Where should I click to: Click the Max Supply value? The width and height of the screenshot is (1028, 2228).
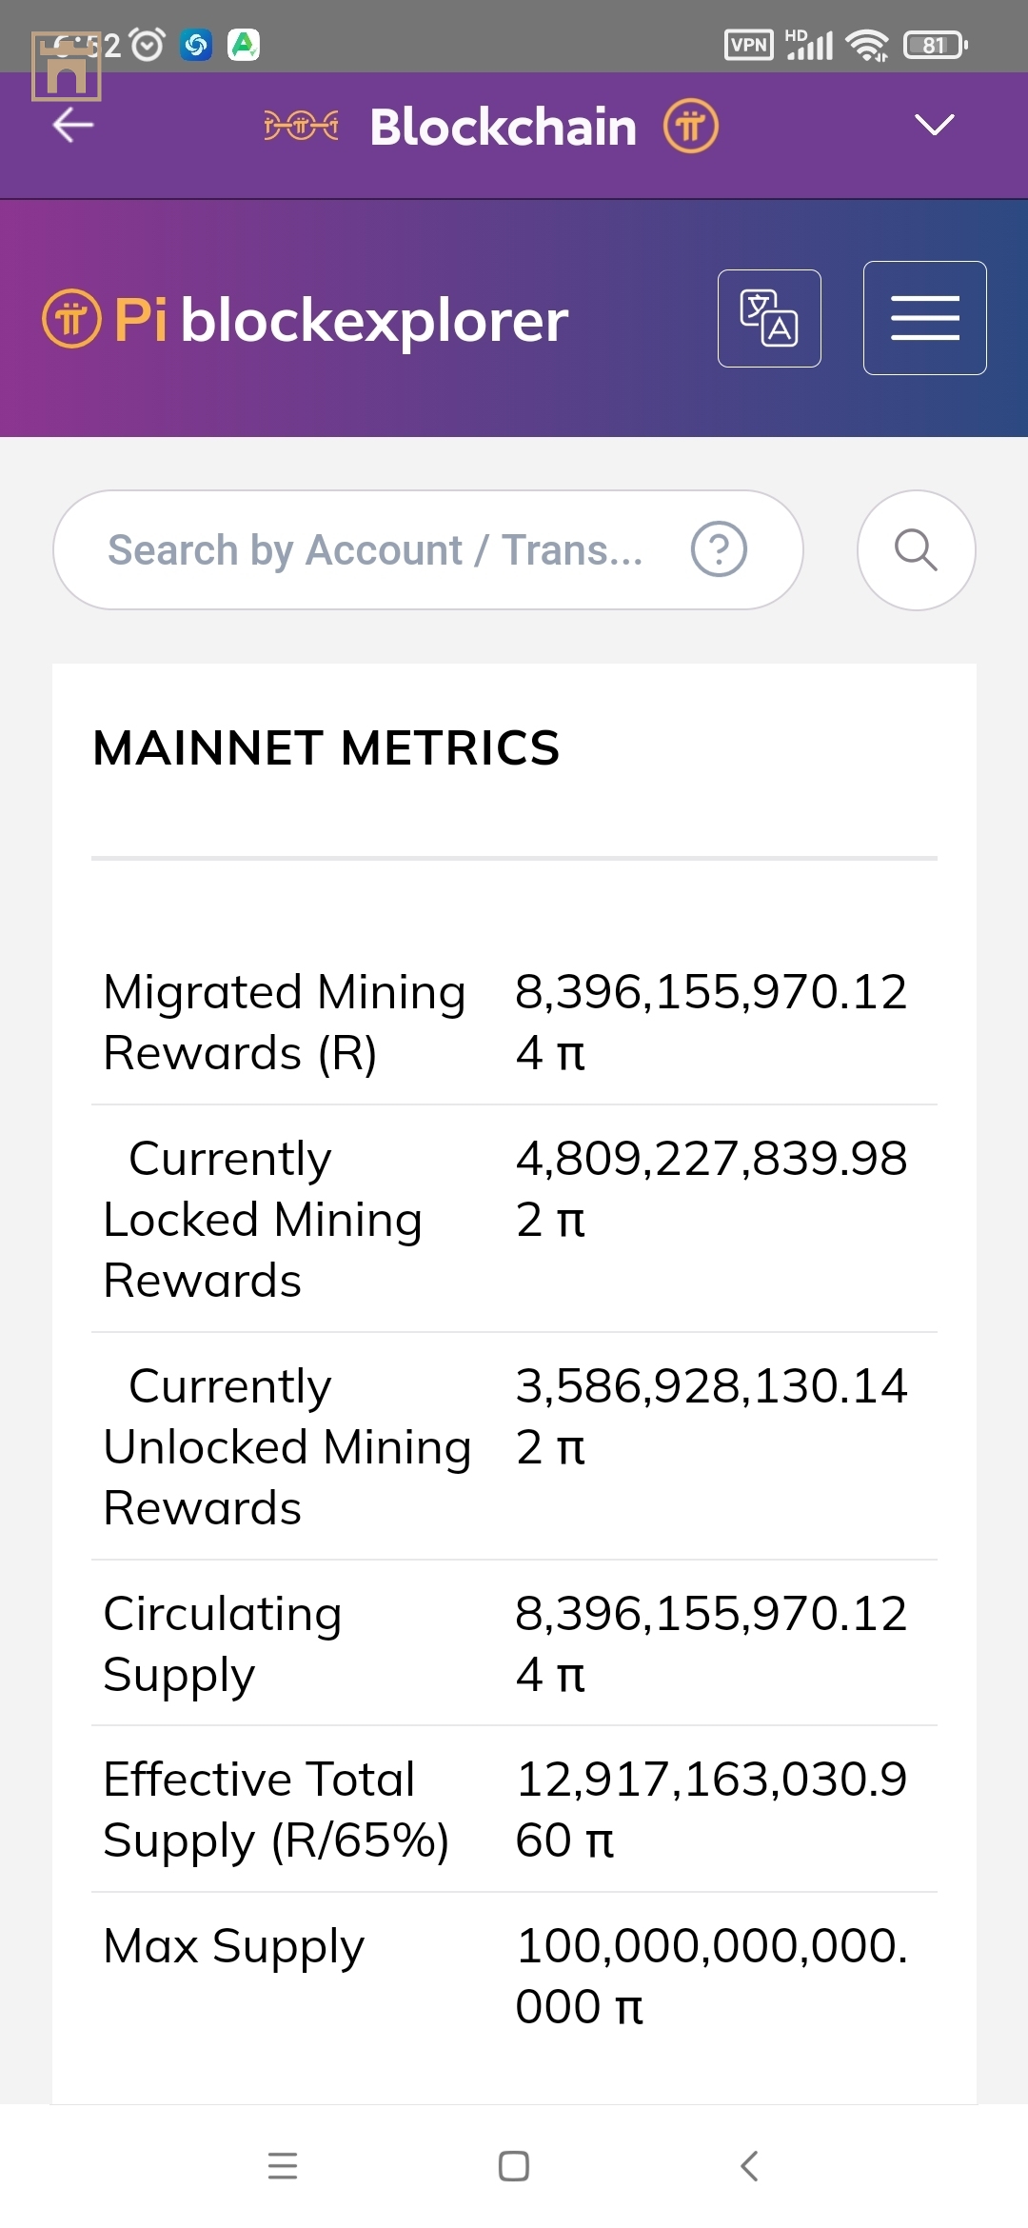710,1976
